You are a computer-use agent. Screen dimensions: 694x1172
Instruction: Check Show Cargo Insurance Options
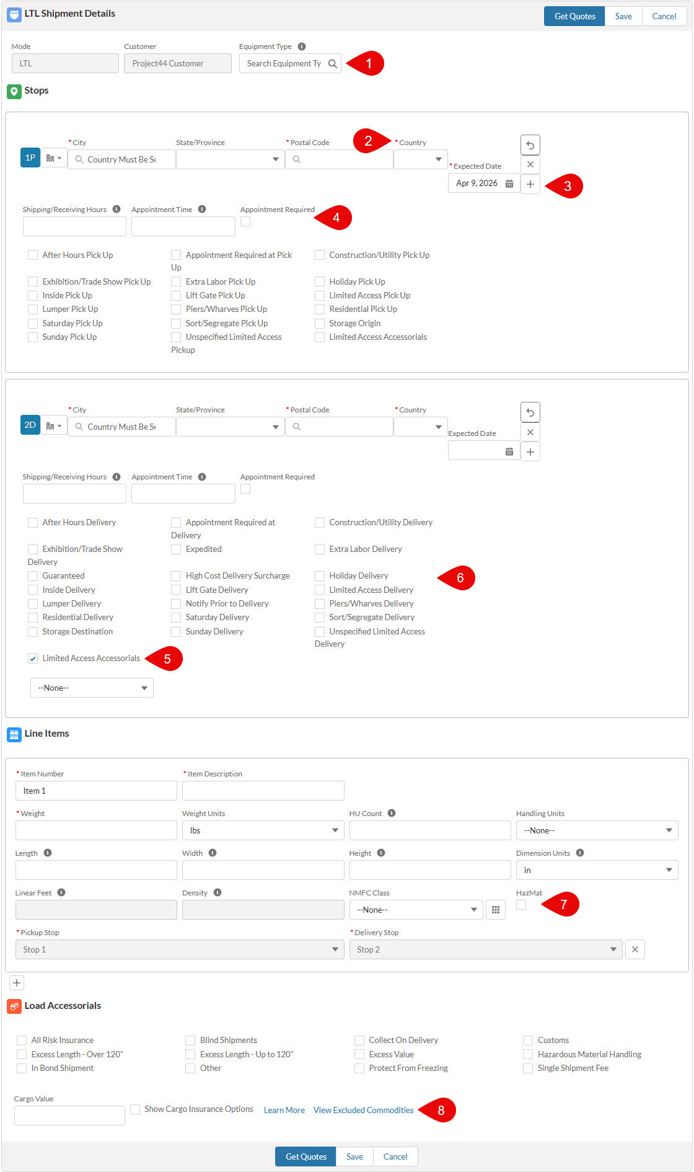coord(135,1109)
